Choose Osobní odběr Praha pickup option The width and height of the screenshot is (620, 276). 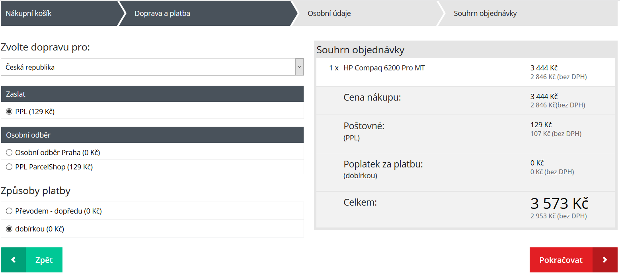tap(10, 152)
